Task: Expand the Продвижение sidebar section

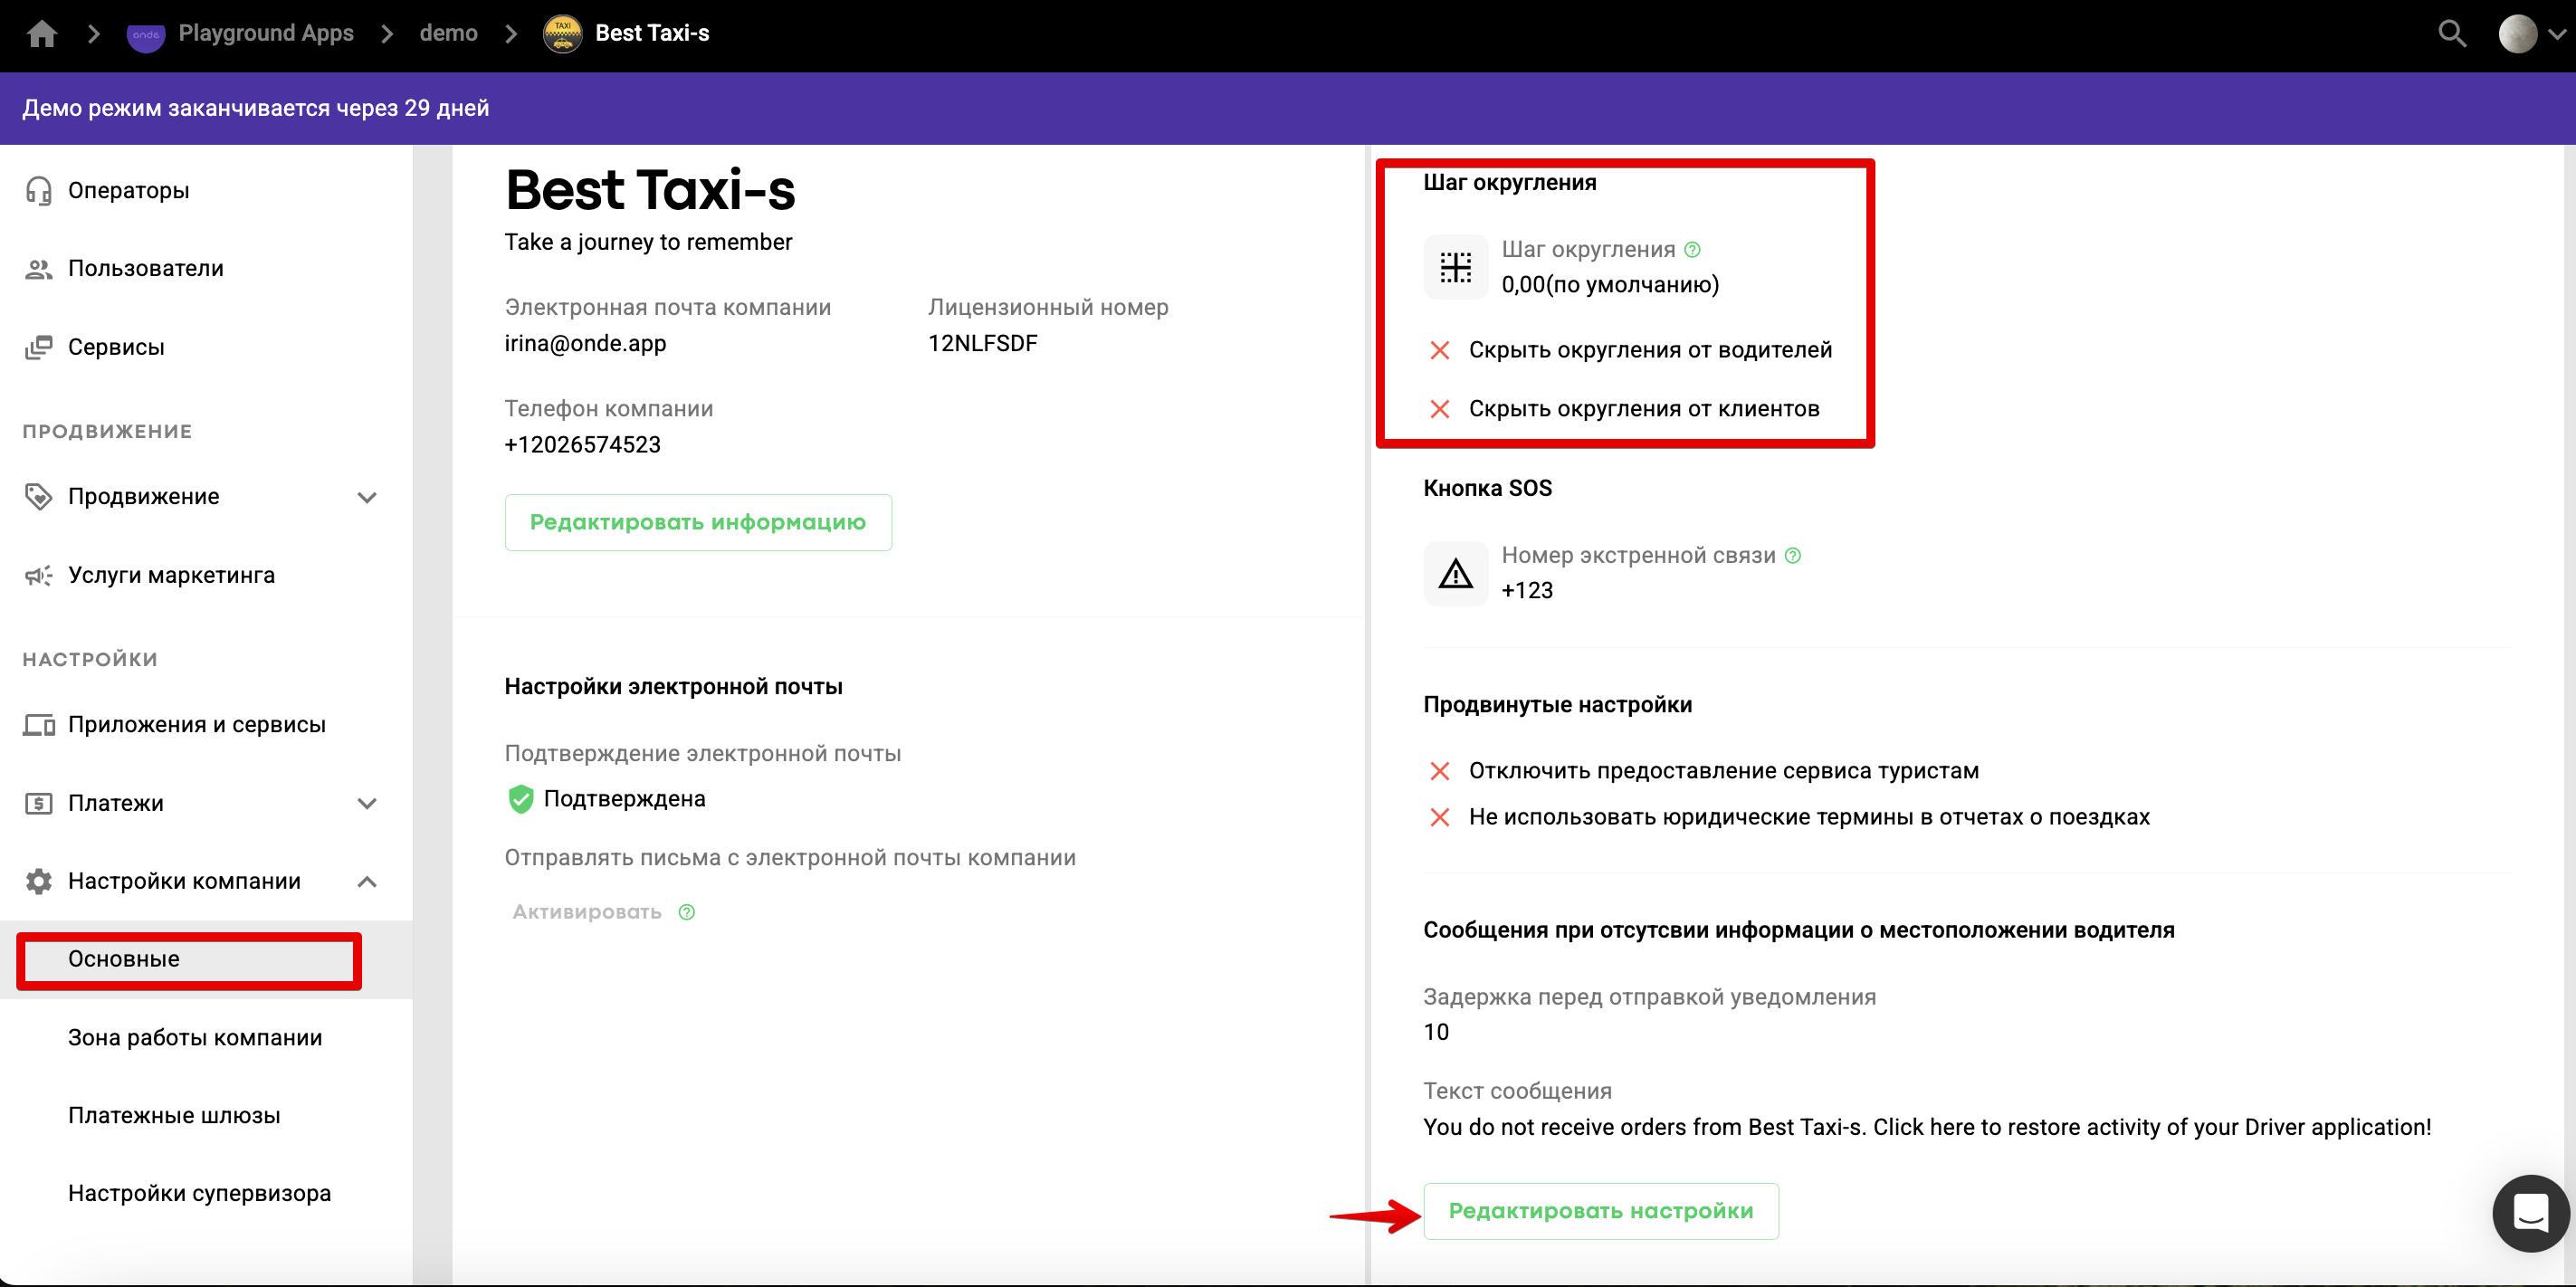Action: tap(367, 497)
